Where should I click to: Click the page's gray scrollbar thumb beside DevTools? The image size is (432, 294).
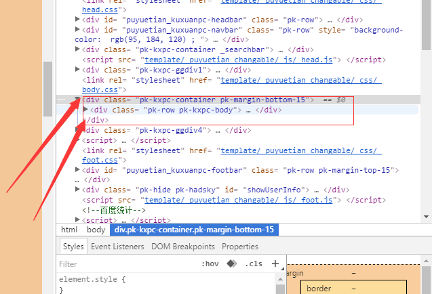tap(47, 89)
